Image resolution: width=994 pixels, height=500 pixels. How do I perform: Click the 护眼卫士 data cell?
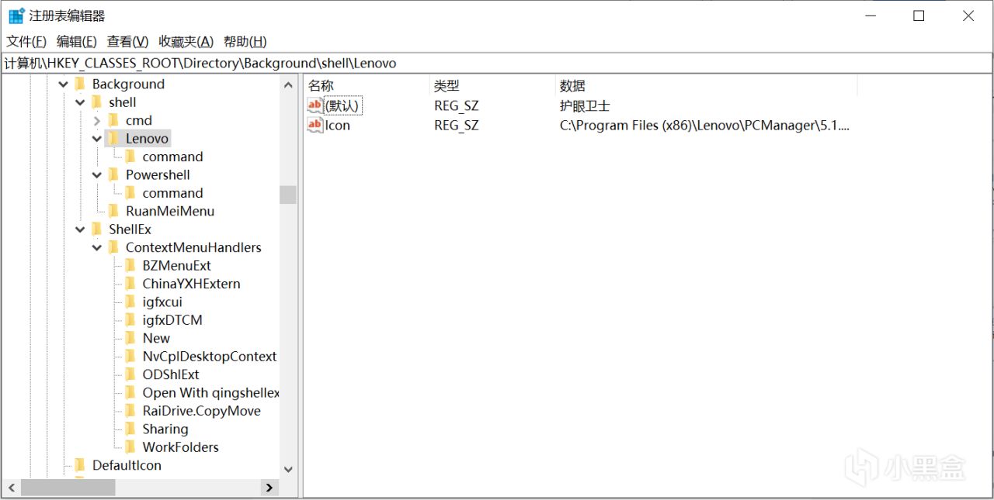(585, 105)
